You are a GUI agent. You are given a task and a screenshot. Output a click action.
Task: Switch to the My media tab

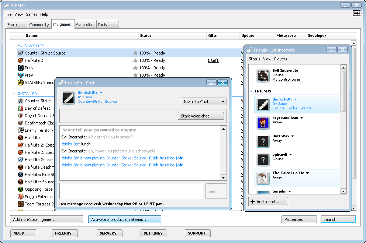click(85, 24)
